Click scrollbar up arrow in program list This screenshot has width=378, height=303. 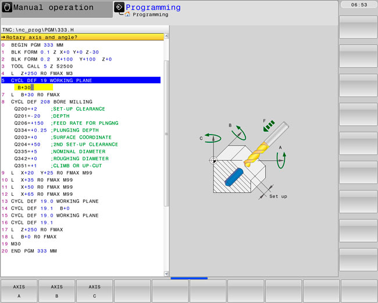click(x=166, y=37)
